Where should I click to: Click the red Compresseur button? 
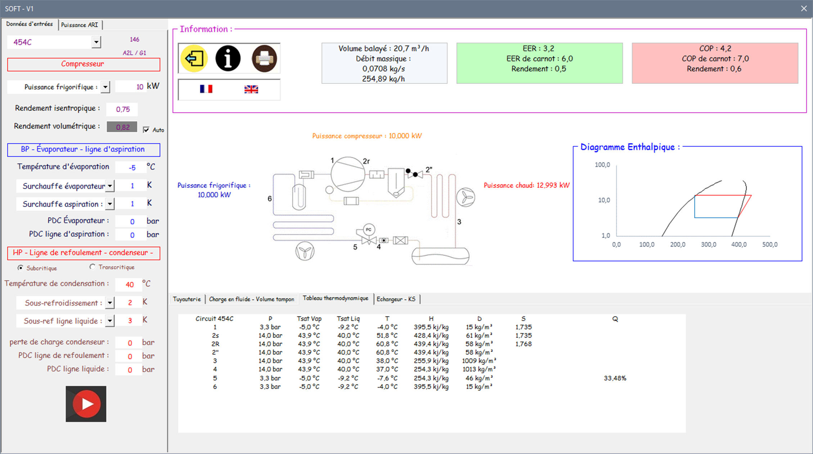coord(83,64)
